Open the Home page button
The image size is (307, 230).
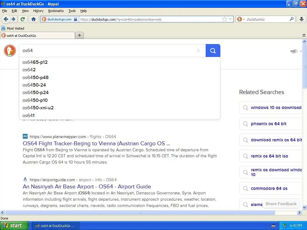pos(34,19)
